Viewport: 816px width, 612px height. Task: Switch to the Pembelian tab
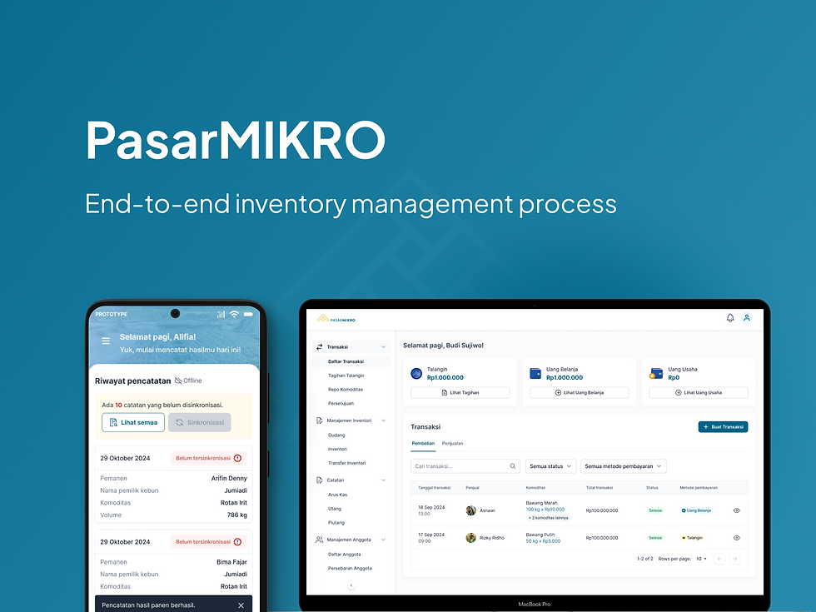[423, 443]
